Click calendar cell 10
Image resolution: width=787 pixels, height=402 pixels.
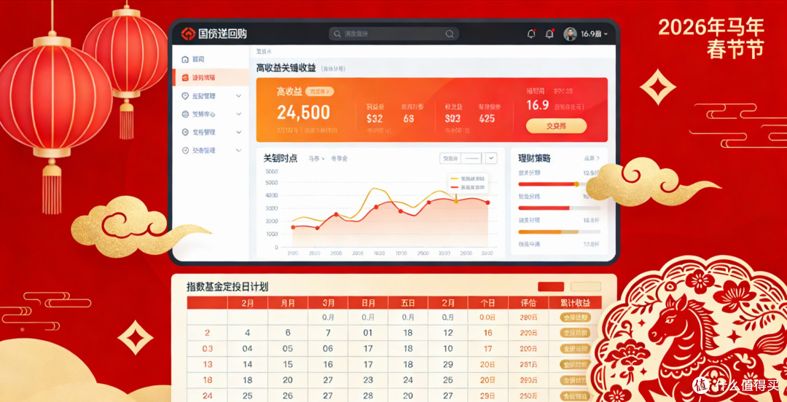tap(448, 348)
